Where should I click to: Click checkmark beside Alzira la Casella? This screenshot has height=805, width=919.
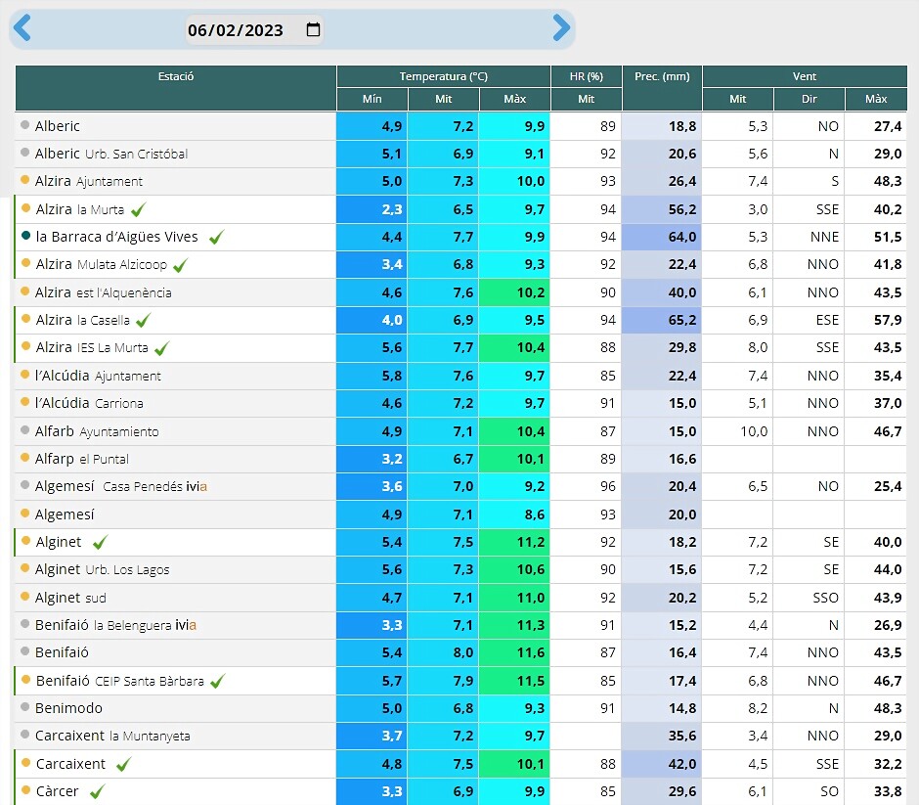coord(143,320)
